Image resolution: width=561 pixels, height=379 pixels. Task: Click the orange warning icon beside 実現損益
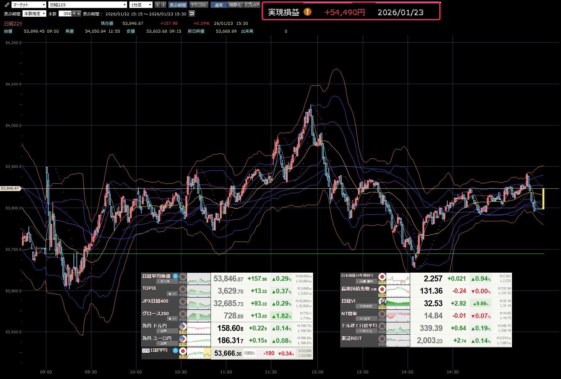307,12
